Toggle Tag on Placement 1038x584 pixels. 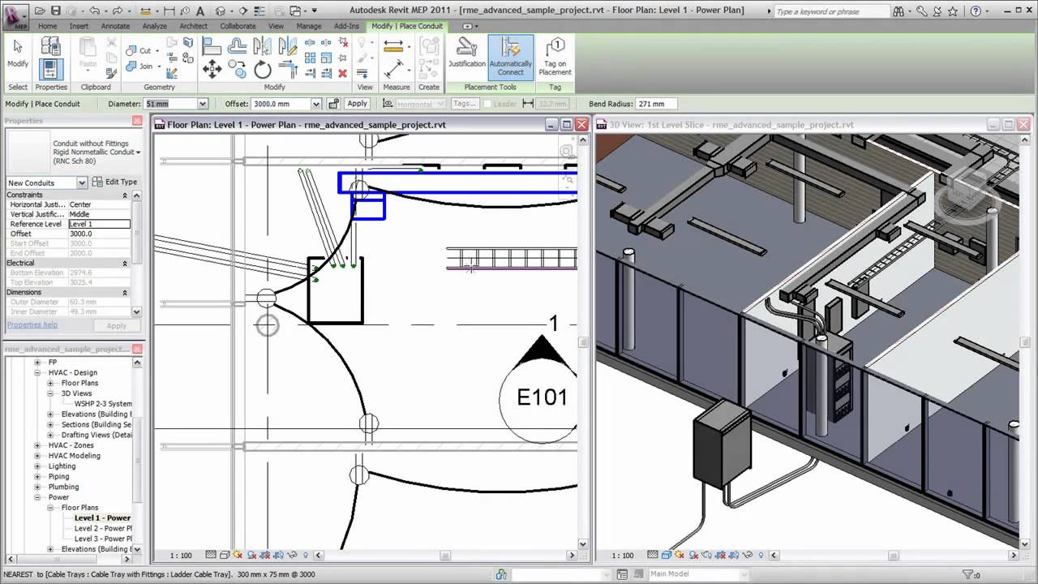point(555,57)
